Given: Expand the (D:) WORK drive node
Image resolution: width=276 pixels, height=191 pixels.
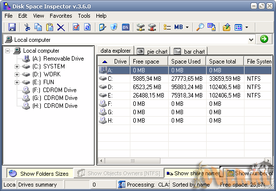Looking at the screenshot, I should tap(17, 74).
